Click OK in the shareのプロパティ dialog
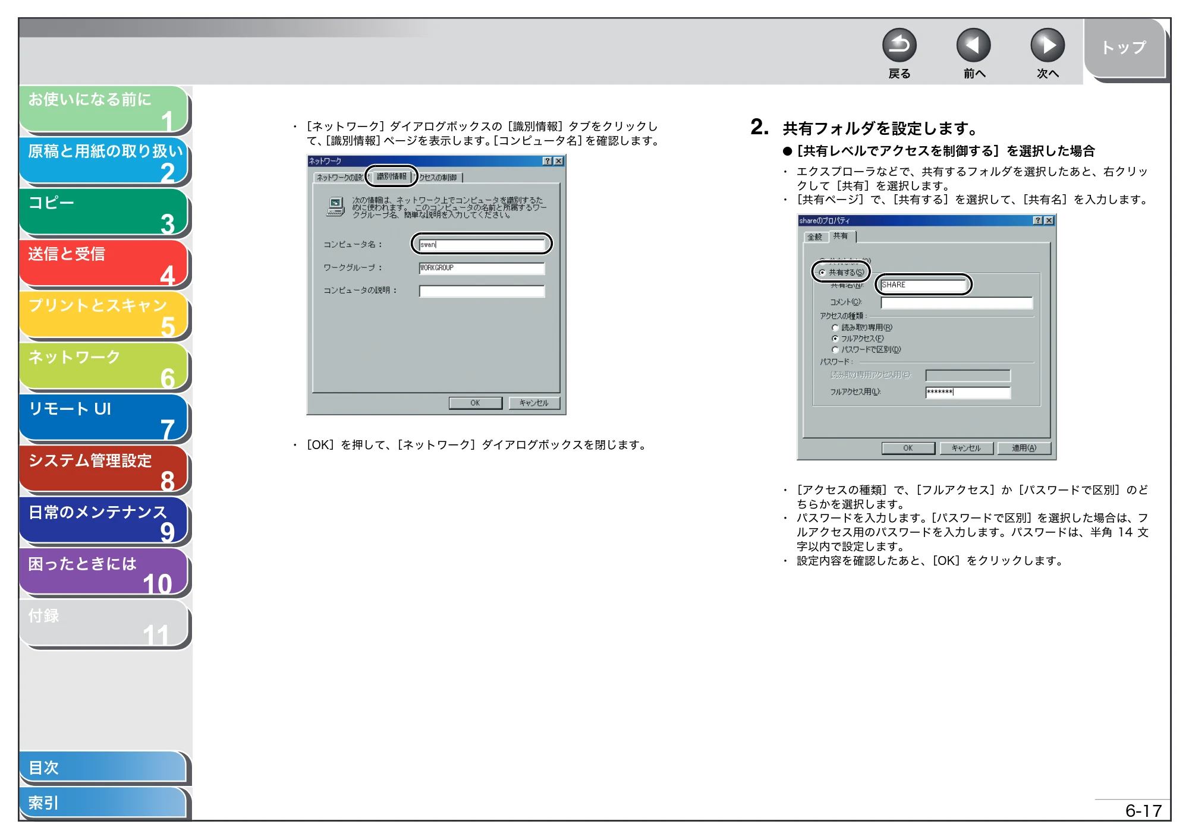This screenshot has height=840, width=1189. coord(908,448)
